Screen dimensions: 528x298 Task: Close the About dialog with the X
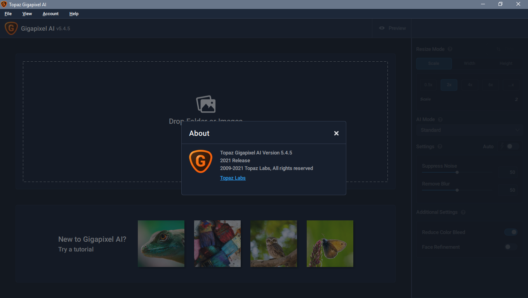click(336, 133)
